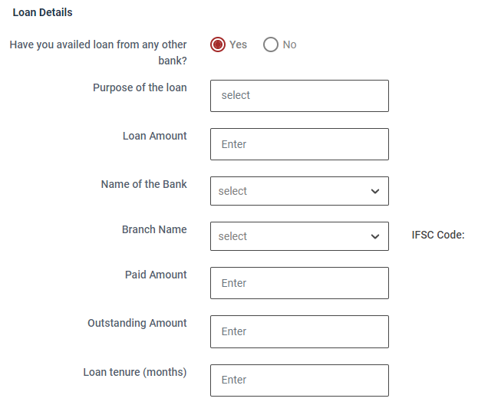Focus the Loan Amount input field
Screen dimensions: 478x405
coord(299,144)
